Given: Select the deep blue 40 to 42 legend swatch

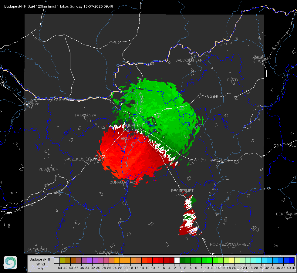Looking at the screenshot, I should (x=292, y=260).
